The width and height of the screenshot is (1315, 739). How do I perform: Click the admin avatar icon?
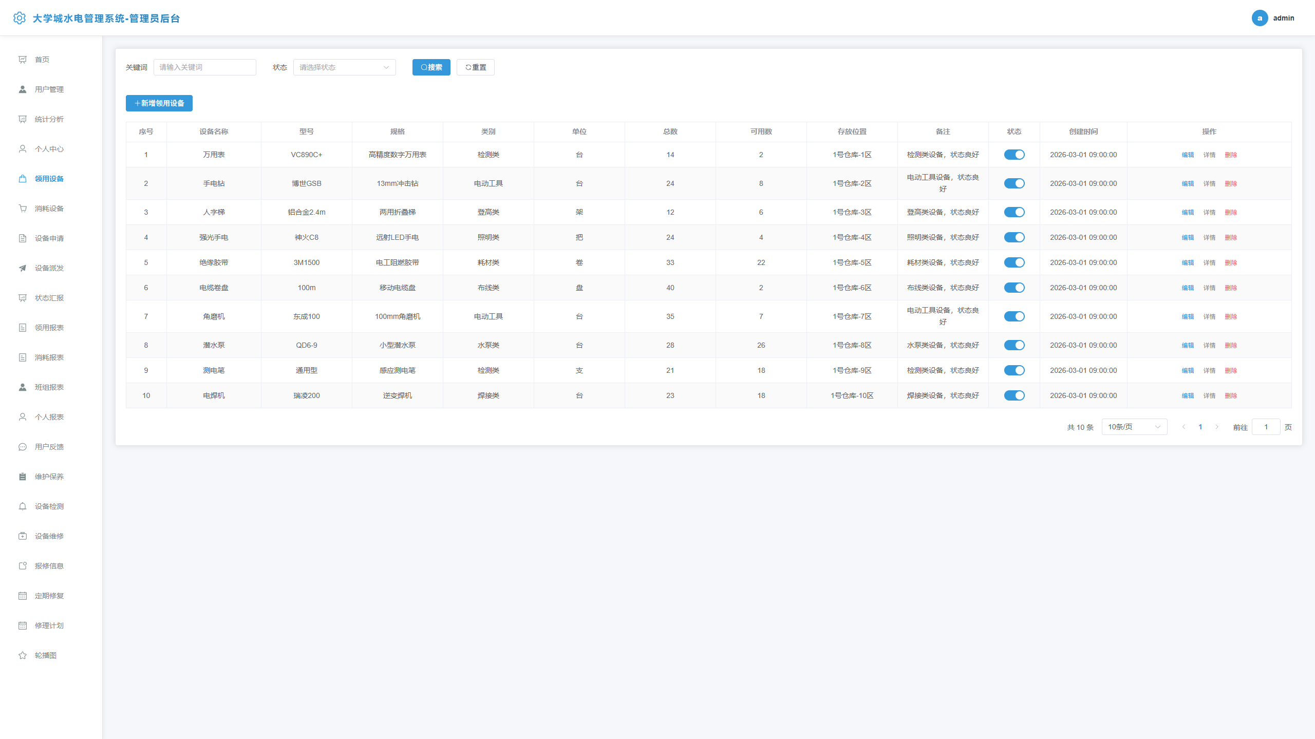[1260, 18]
